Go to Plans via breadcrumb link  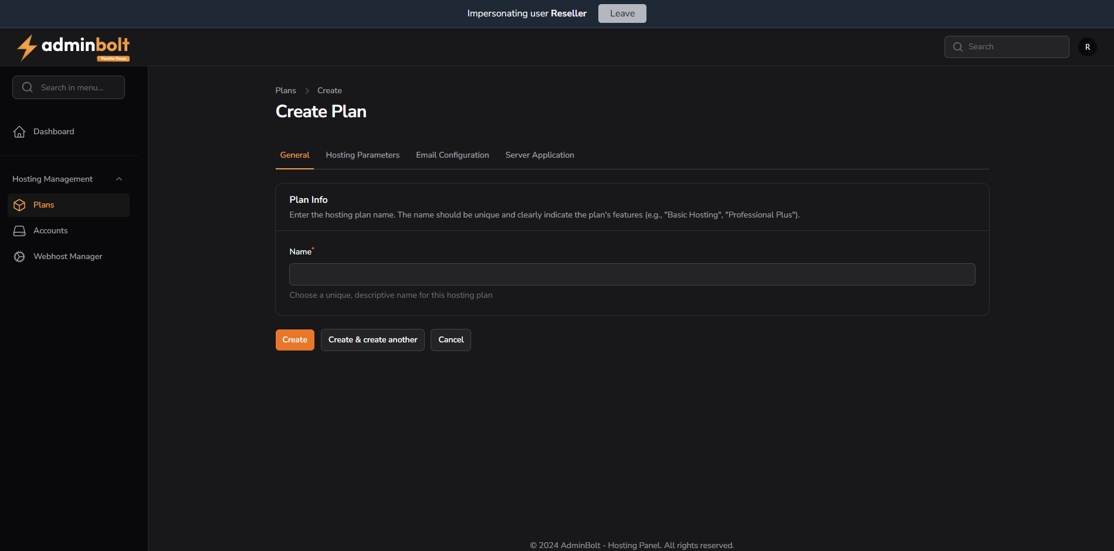click(286, 91)
